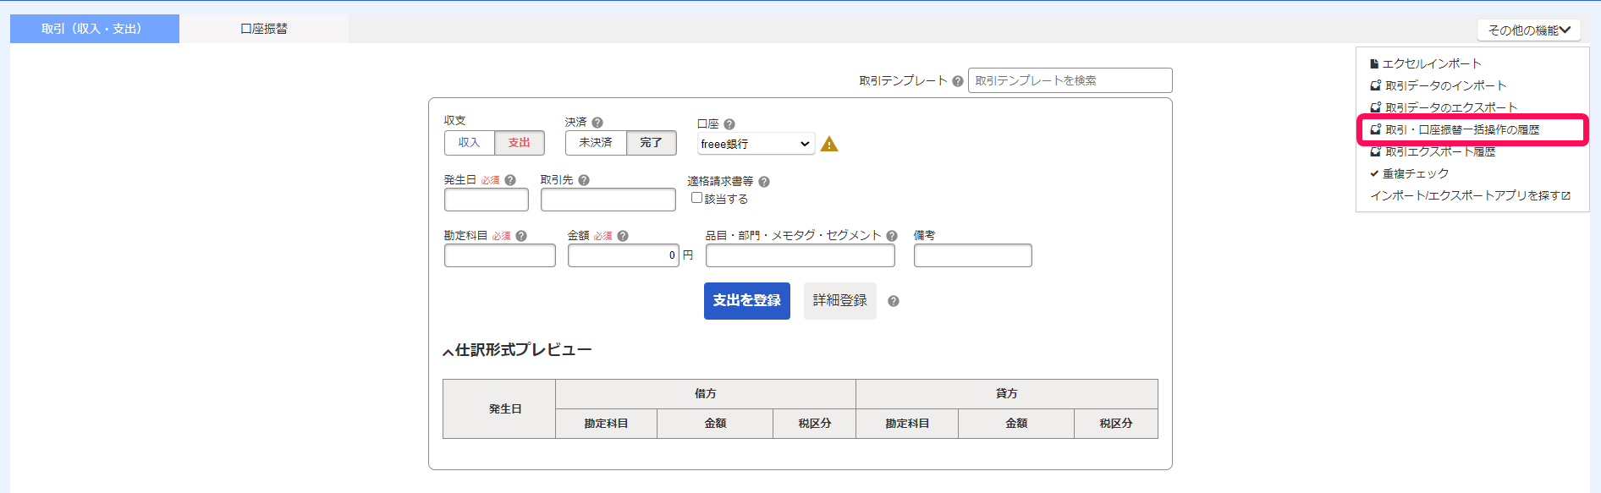This screenshot has width=1601, height=493.
Task: Click help icon next to 取引先 label
Action: pos(584,180)
